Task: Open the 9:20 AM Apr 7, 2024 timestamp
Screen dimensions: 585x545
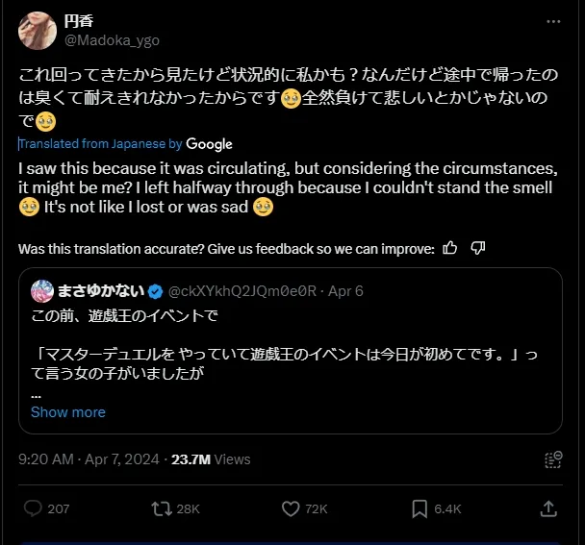Action: click(x=89, y=459)
